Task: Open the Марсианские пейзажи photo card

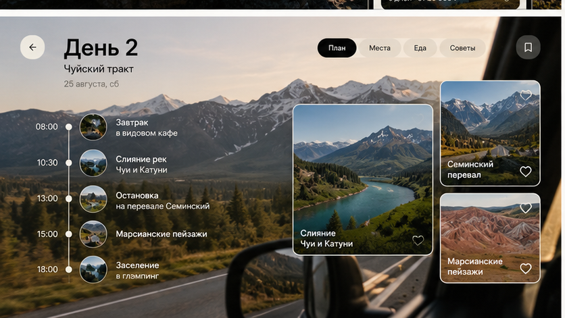Action: pyautogui.click(x=490, y=238)
